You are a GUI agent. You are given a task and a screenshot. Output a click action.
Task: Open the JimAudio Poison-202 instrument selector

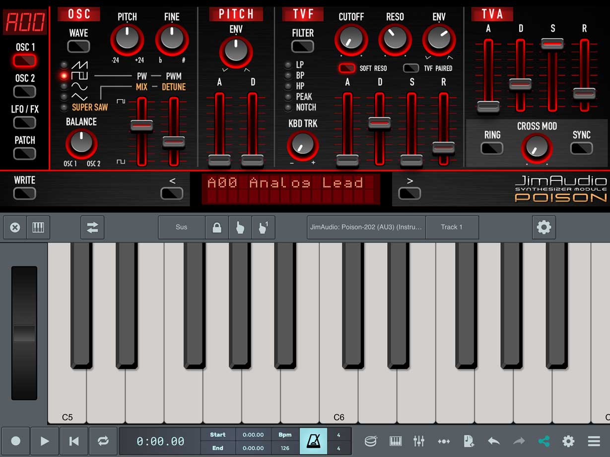tap(366, 227)
